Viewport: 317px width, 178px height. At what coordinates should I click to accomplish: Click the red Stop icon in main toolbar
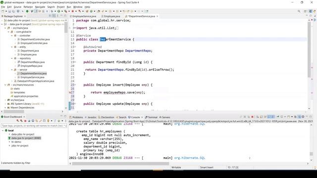[73, 11]
